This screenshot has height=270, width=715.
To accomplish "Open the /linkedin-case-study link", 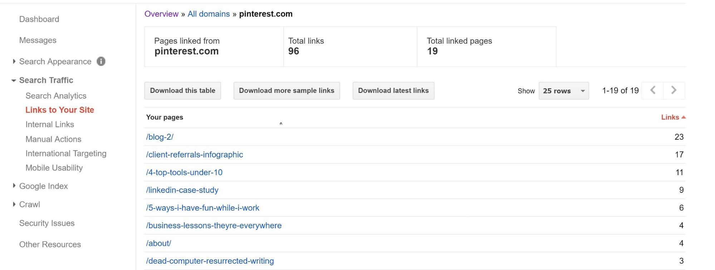I will (x=182, y=190).
